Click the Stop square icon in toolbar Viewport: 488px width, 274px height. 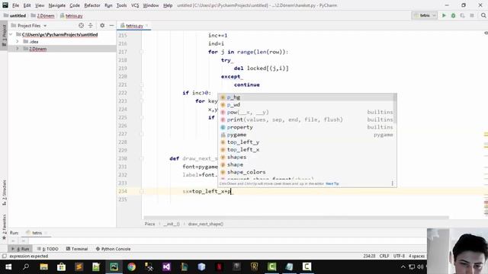(472, 15)
